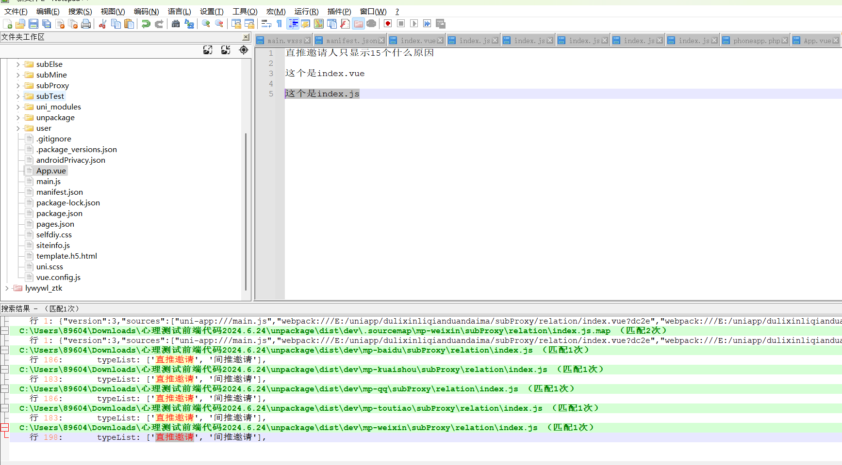The height and width of the screenshot is (465, 842).
Task: Close the main.wxss tab
Action: [x=307, y=41]
